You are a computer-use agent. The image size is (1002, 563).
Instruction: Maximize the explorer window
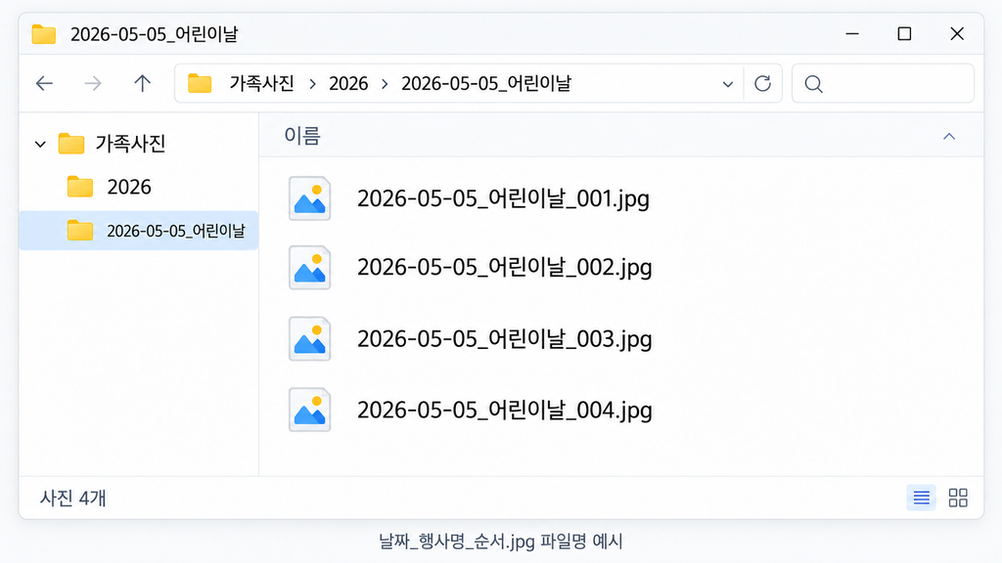tap(904, 34)
